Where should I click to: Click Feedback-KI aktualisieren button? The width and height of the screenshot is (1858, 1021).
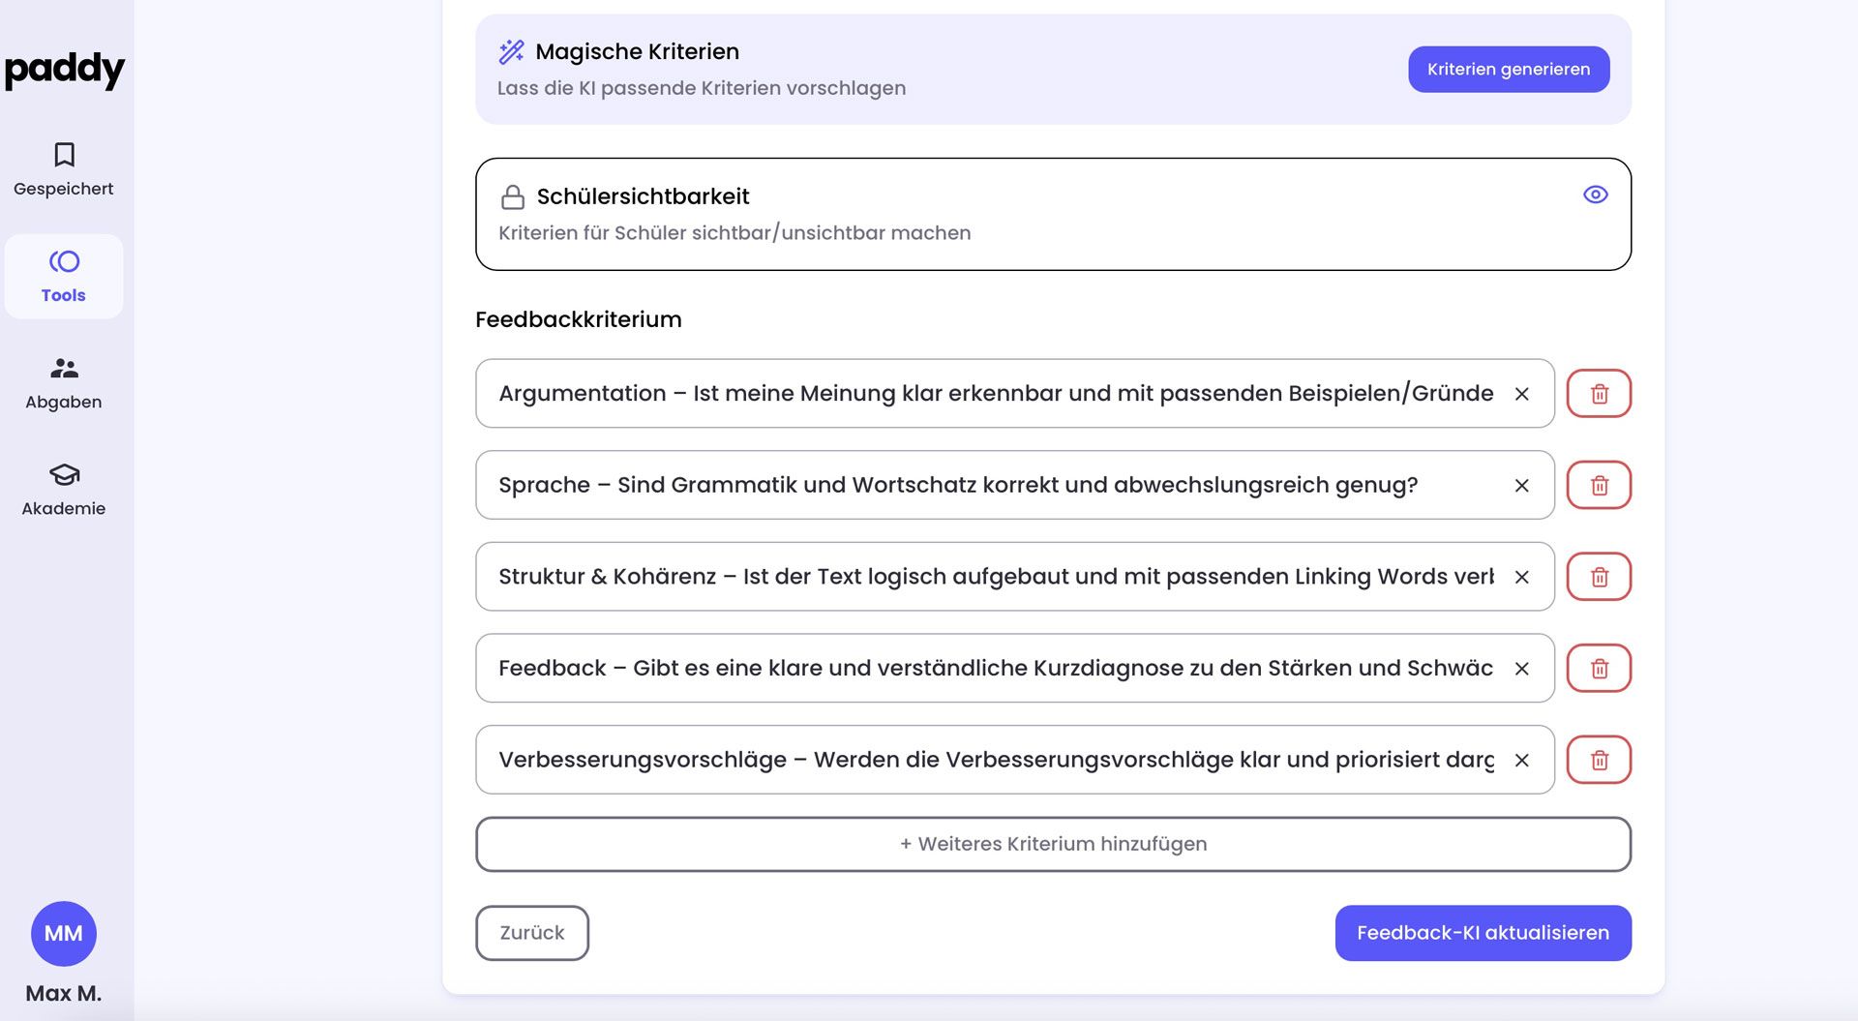click(x=1483, y=933)
